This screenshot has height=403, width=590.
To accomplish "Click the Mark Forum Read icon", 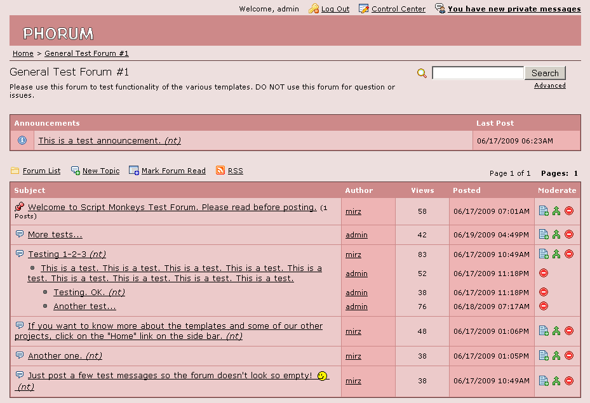I will pyautogui.click(x=134, y=171).
